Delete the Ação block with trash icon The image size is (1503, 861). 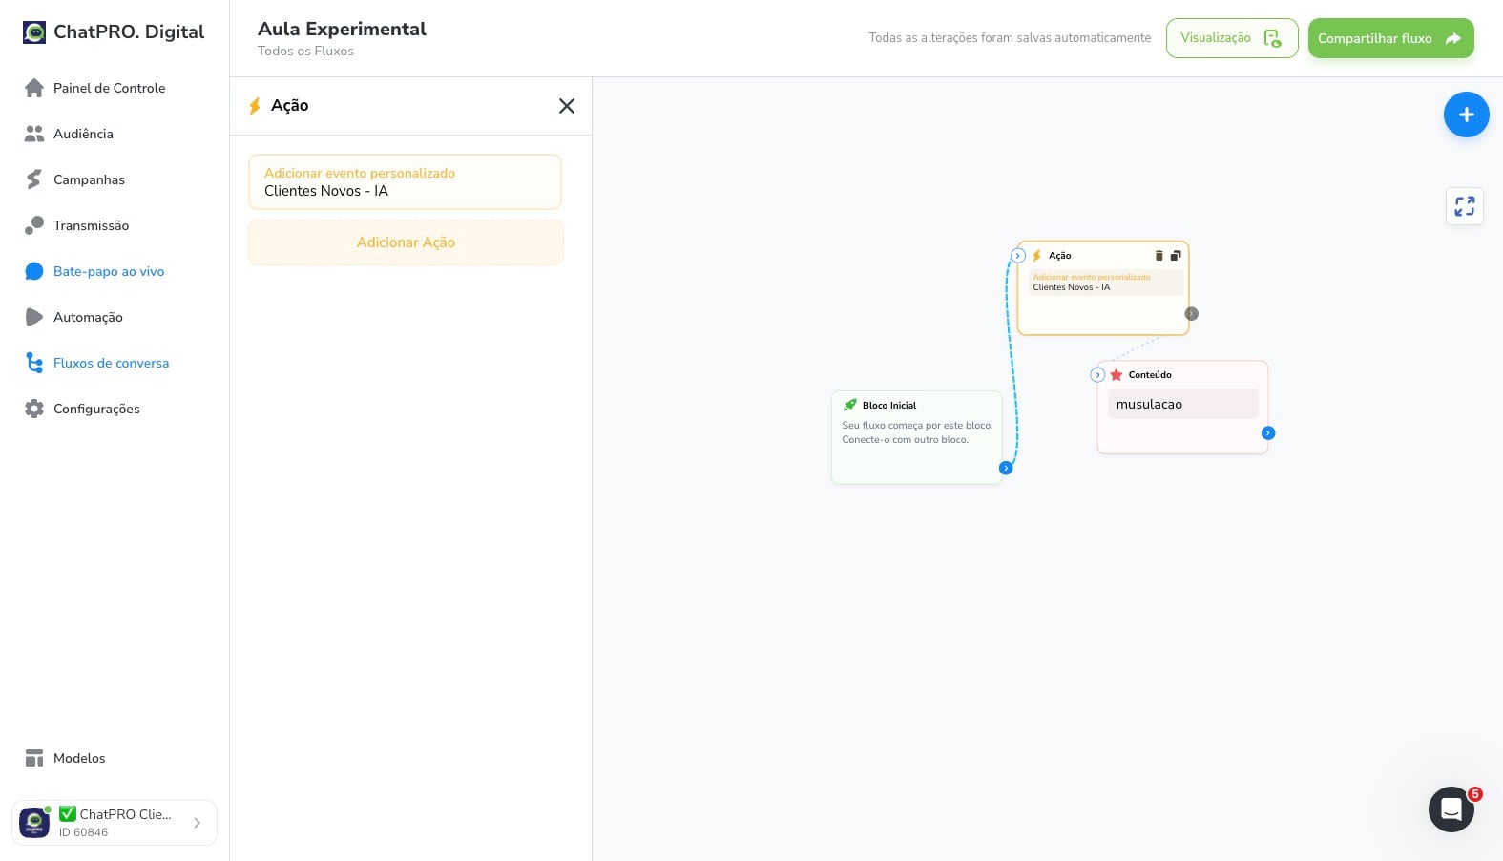tap(1159, 255)
